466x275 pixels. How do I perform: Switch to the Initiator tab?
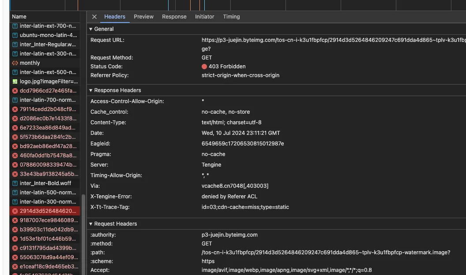[204, 17]
